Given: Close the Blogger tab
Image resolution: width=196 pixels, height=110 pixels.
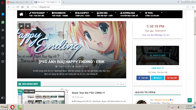Looking at the screenshot, I should [31, 2].
